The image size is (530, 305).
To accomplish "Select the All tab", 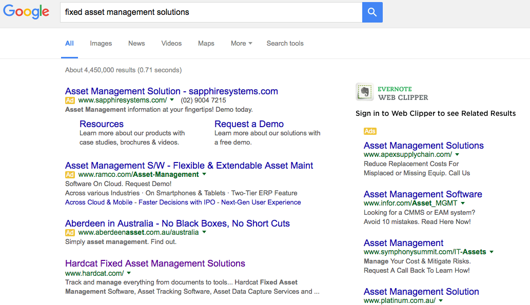I will (x=69, y=43).
